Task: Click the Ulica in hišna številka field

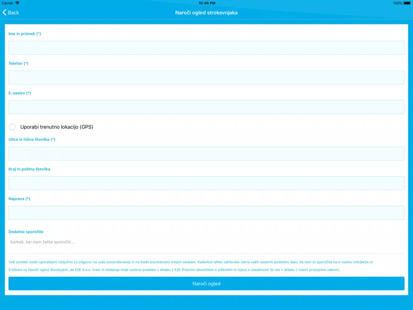Action: [206, 154]
